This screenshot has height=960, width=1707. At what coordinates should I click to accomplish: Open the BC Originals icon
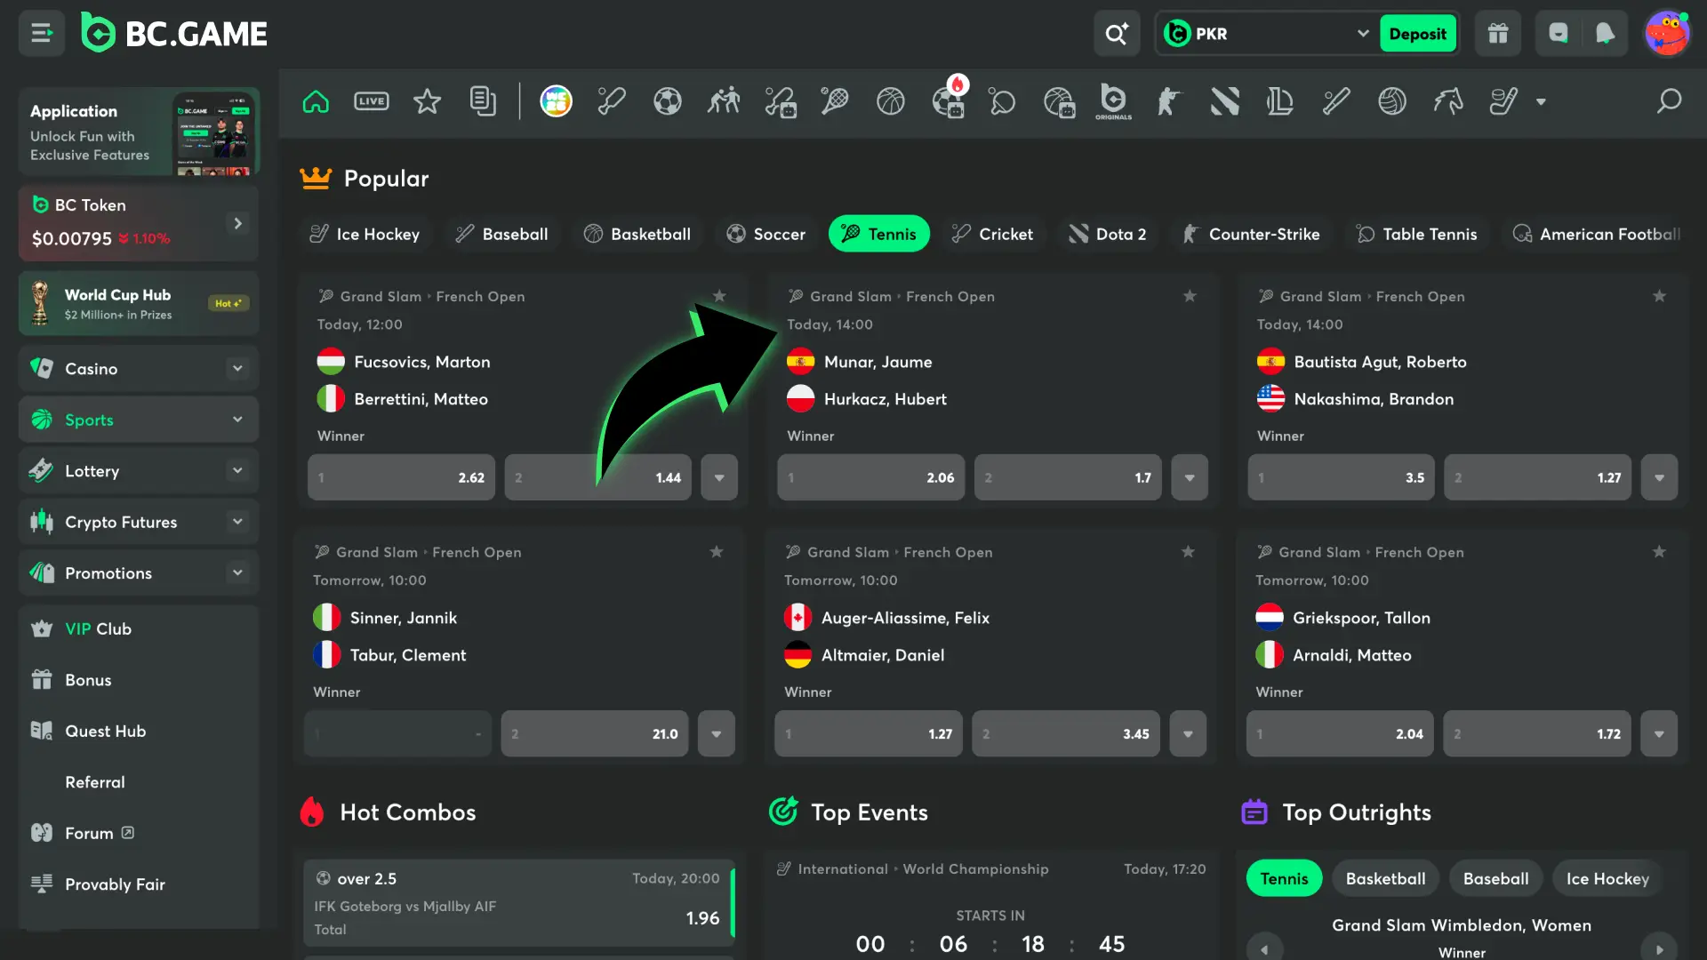(1113, 101)
